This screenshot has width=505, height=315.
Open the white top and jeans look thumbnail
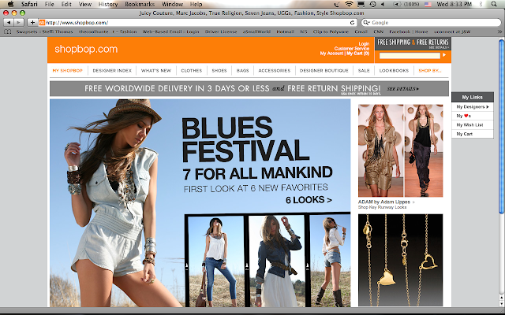coord(215,261)
